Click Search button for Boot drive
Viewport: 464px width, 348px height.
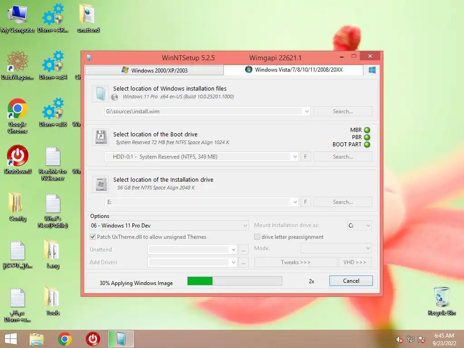pos(343,157)
